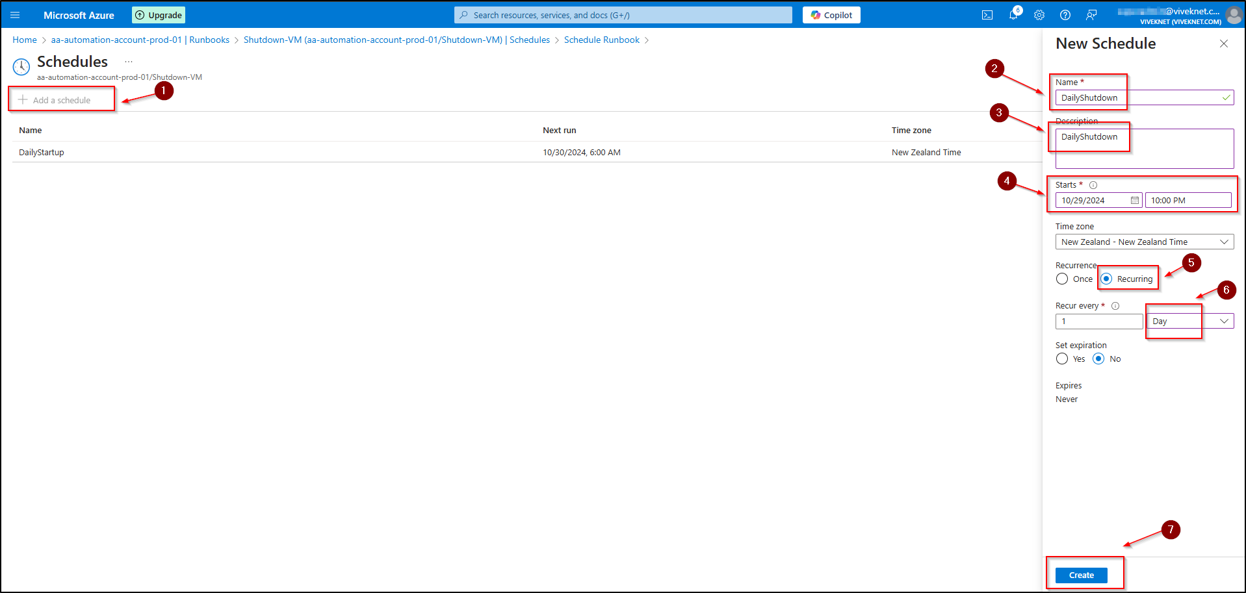Expand the Time zone dropdown
Viewport: 1246px width, 593px height.
1144,242
